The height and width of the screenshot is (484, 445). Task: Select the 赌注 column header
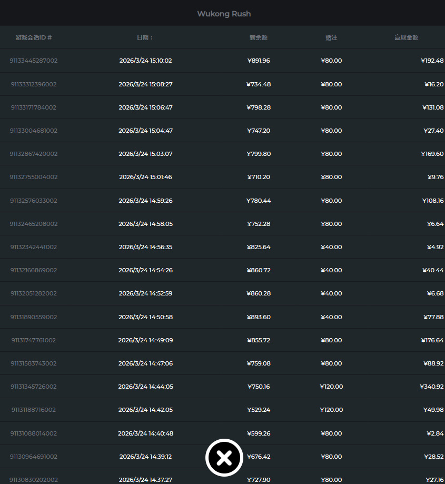click(331, 38)
